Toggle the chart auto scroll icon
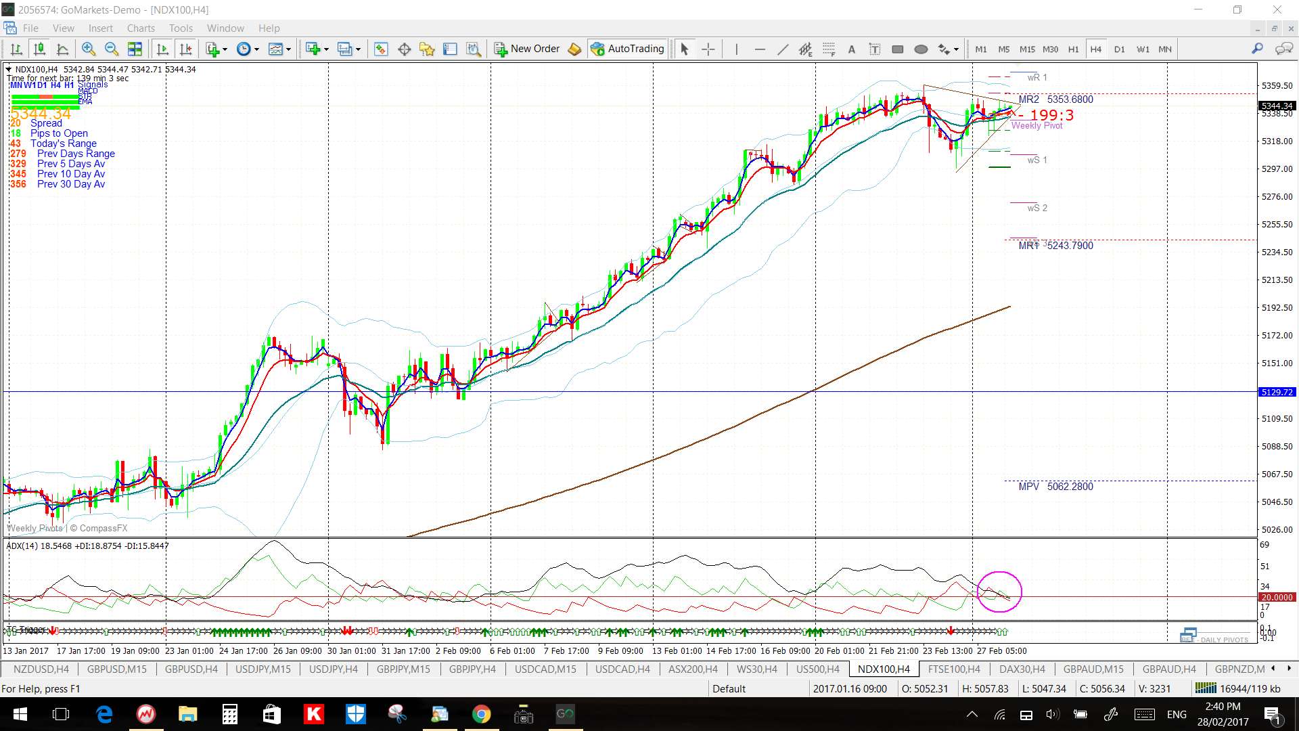 [162, 49]
